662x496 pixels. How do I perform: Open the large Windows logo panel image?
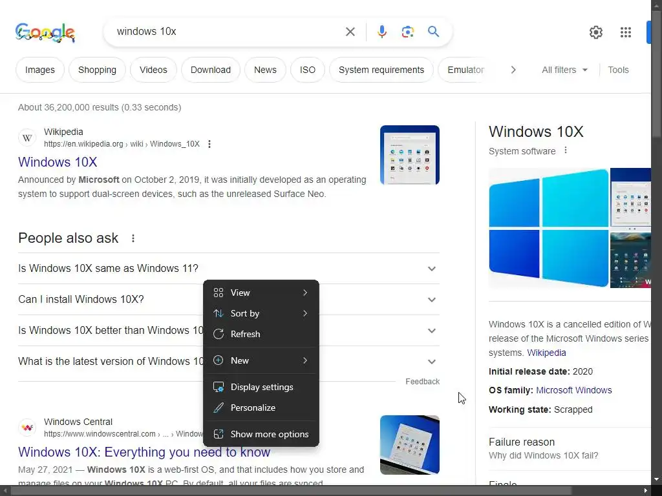tap(549, 228)
